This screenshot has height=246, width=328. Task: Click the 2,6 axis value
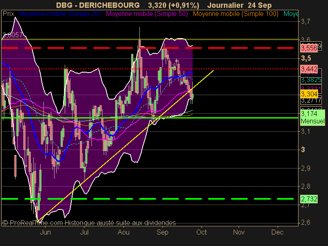(305, 222)
